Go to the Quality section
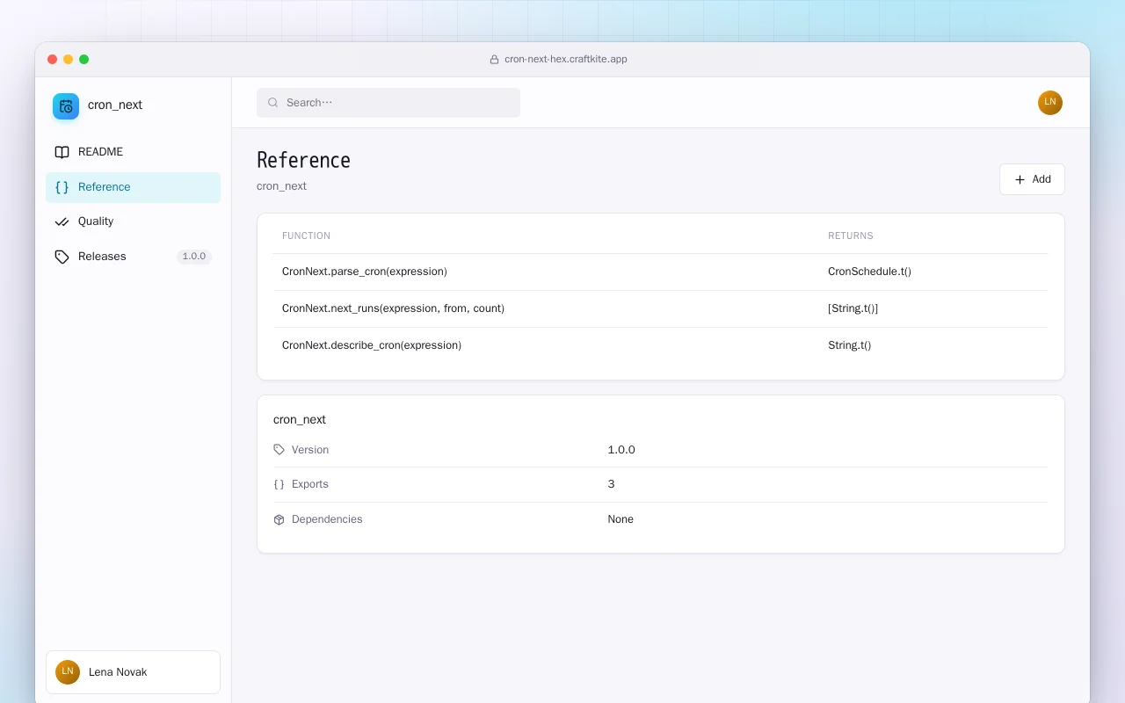 pyautogui.click(x=133, y=221)
